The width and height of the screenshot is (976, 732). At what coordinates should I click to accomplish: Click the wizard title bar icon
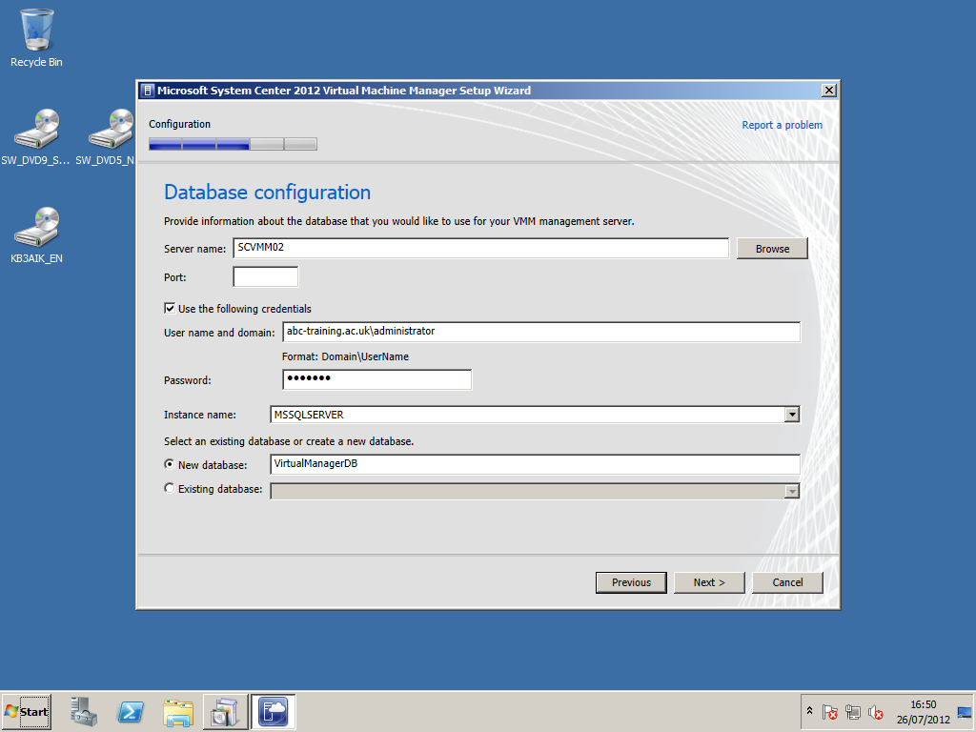click(147, 91)
